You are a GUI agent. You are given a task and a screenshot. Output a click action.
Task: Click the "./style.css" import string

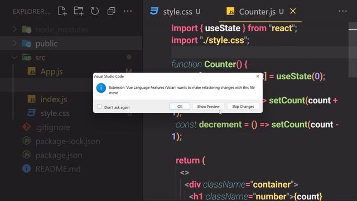224,40
